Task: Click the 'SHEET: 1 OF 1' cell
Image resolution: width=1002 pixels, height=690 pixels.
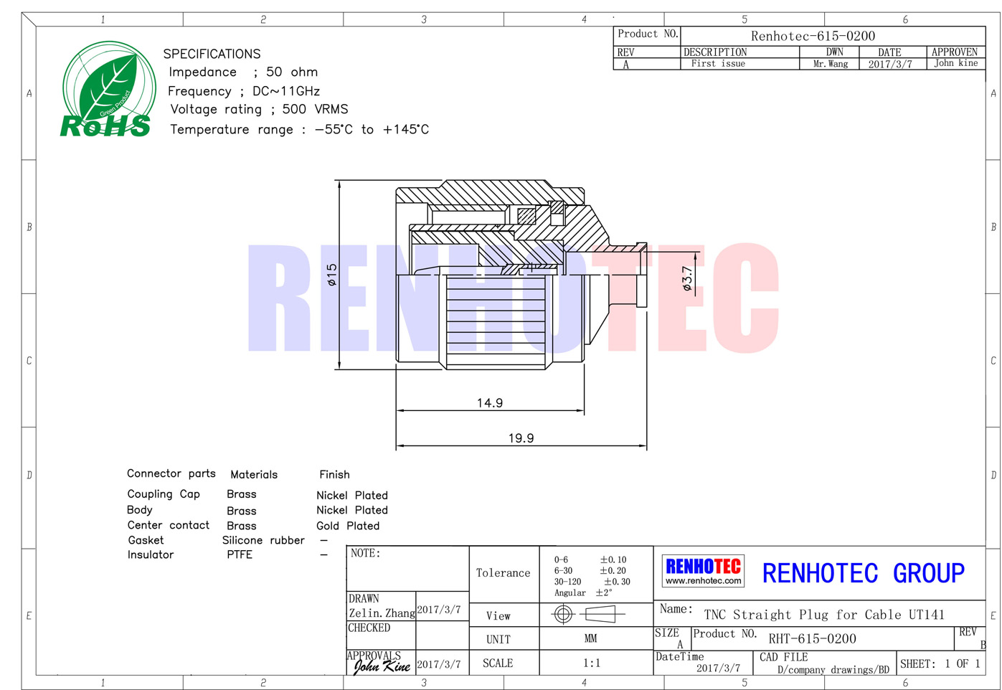Action: [x=940, y=663]
